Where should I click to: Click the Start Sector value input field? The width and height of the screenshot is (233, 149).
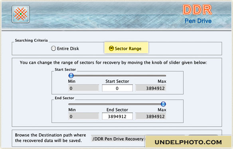point(117,88)
